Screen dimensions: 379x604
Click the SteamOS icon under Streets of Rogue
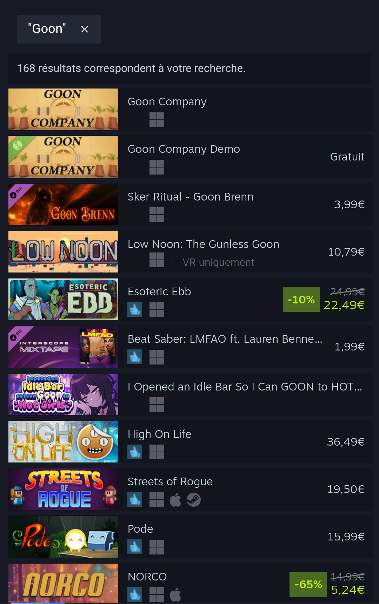(x=194, y=500)
